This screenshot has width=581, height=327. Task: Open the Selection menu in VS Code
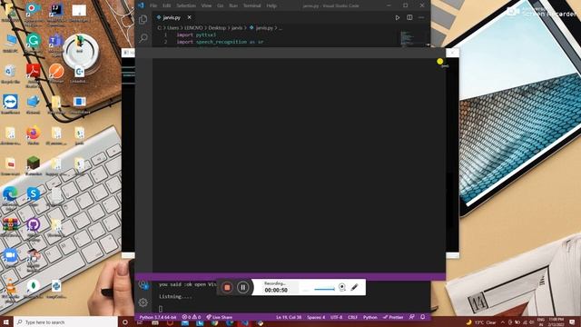point(186,5)
